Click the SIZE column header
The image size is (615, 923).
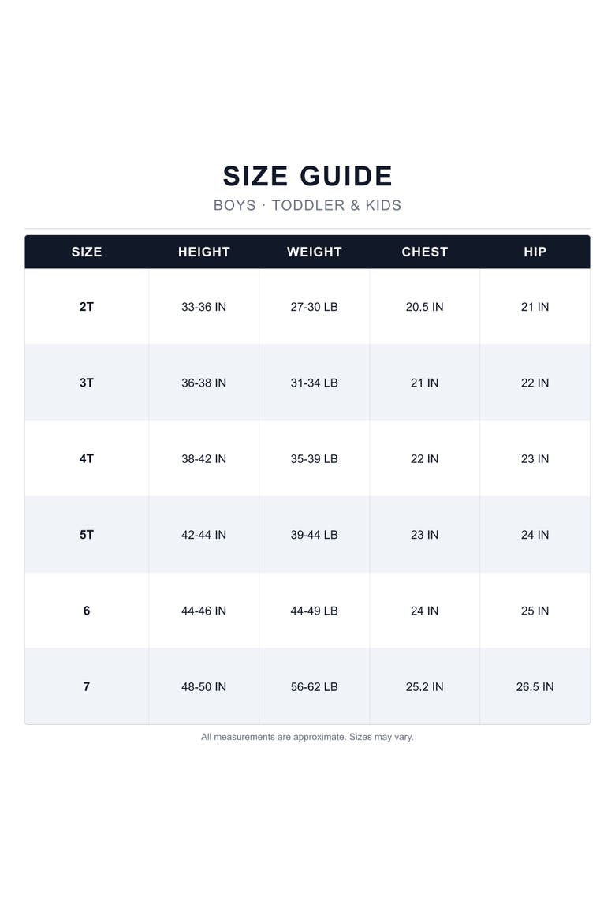(87, 252)
